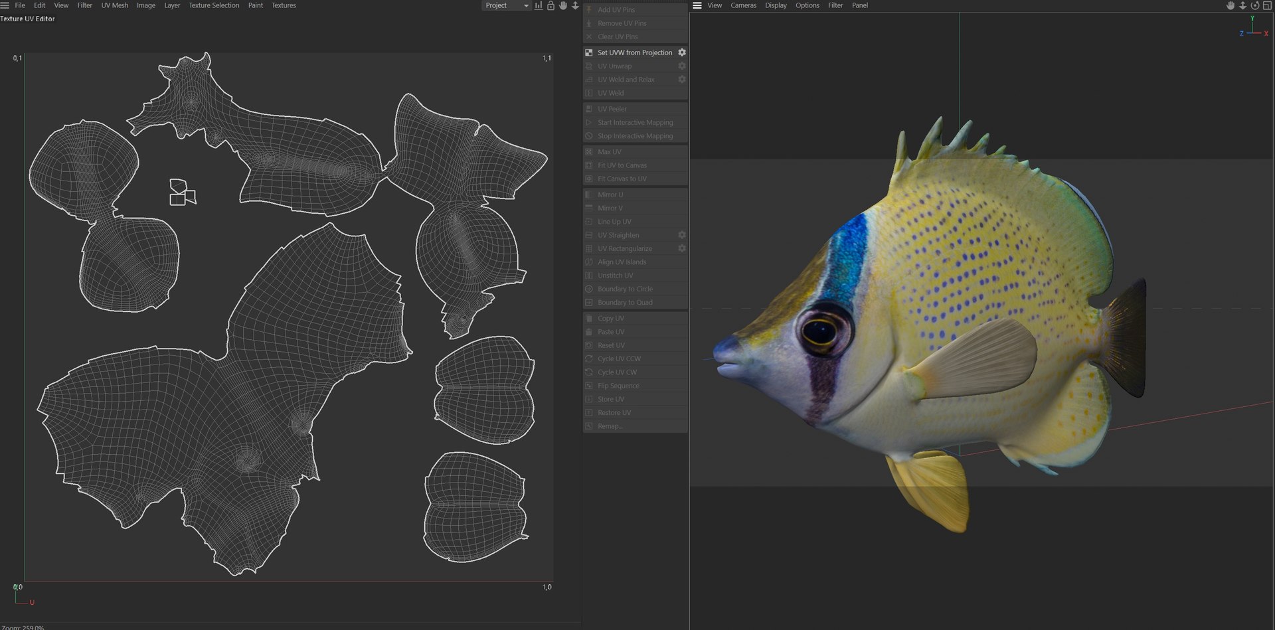Click the Textures menu in UV editor
Image resolution: width=1275 pixels, height=630 pixels.
click(284, 5)
